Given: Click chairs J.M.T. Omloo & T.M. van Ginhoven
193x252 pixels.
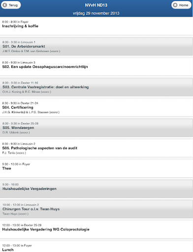Looking at the screenshot, I should click(31, 51).
